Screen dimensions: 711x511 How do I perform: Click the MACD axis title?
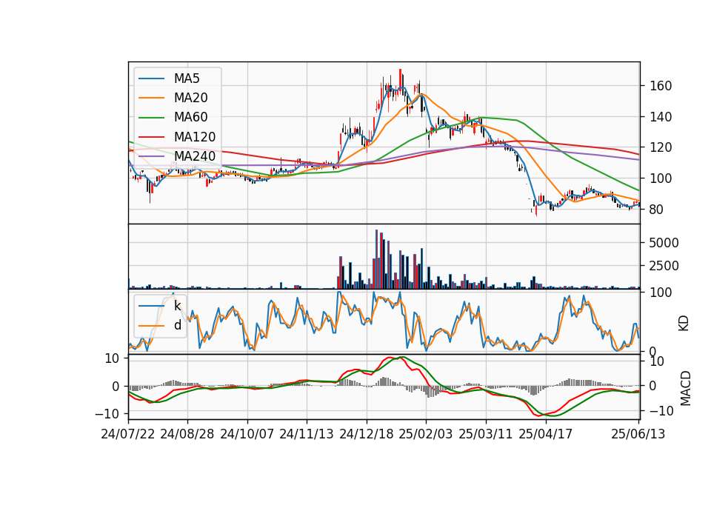[x=686, y=388]
